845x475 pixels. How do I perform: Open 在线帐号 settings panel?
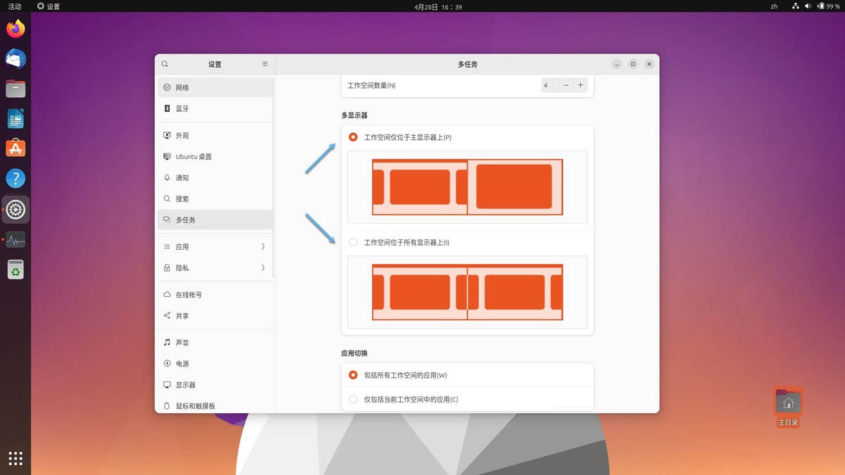tap(215, 295)
